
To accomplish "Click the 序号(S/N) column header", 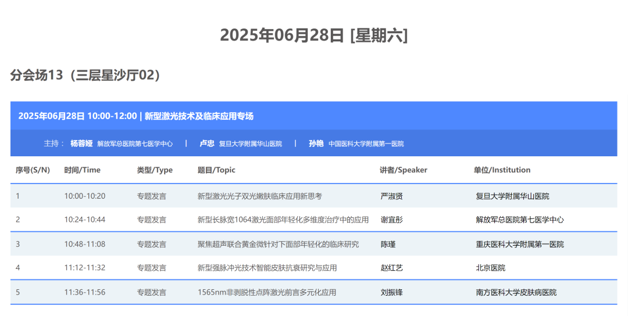I will (33, 170).
